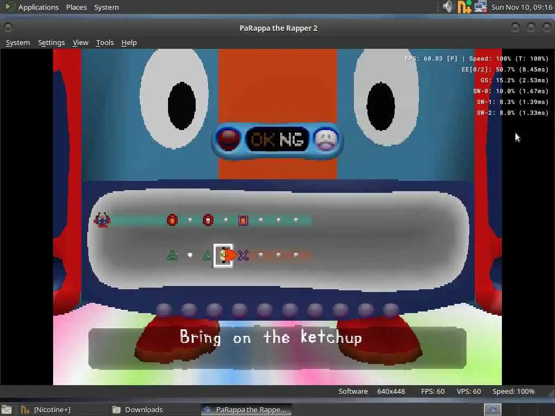The image size is (555, 416).
Task: Click the purple X button icon on the lower track
Action: point(243,255)
